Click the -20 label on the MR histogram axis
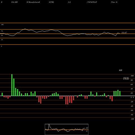Image resolution: width=135 pixels, height=135 pixels. click(x=132, y=102)
